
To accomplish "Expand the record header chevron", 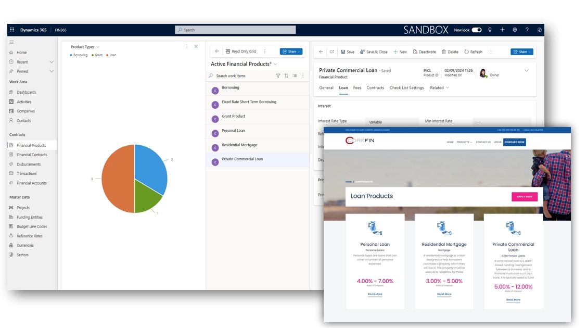I will point(526,70).
